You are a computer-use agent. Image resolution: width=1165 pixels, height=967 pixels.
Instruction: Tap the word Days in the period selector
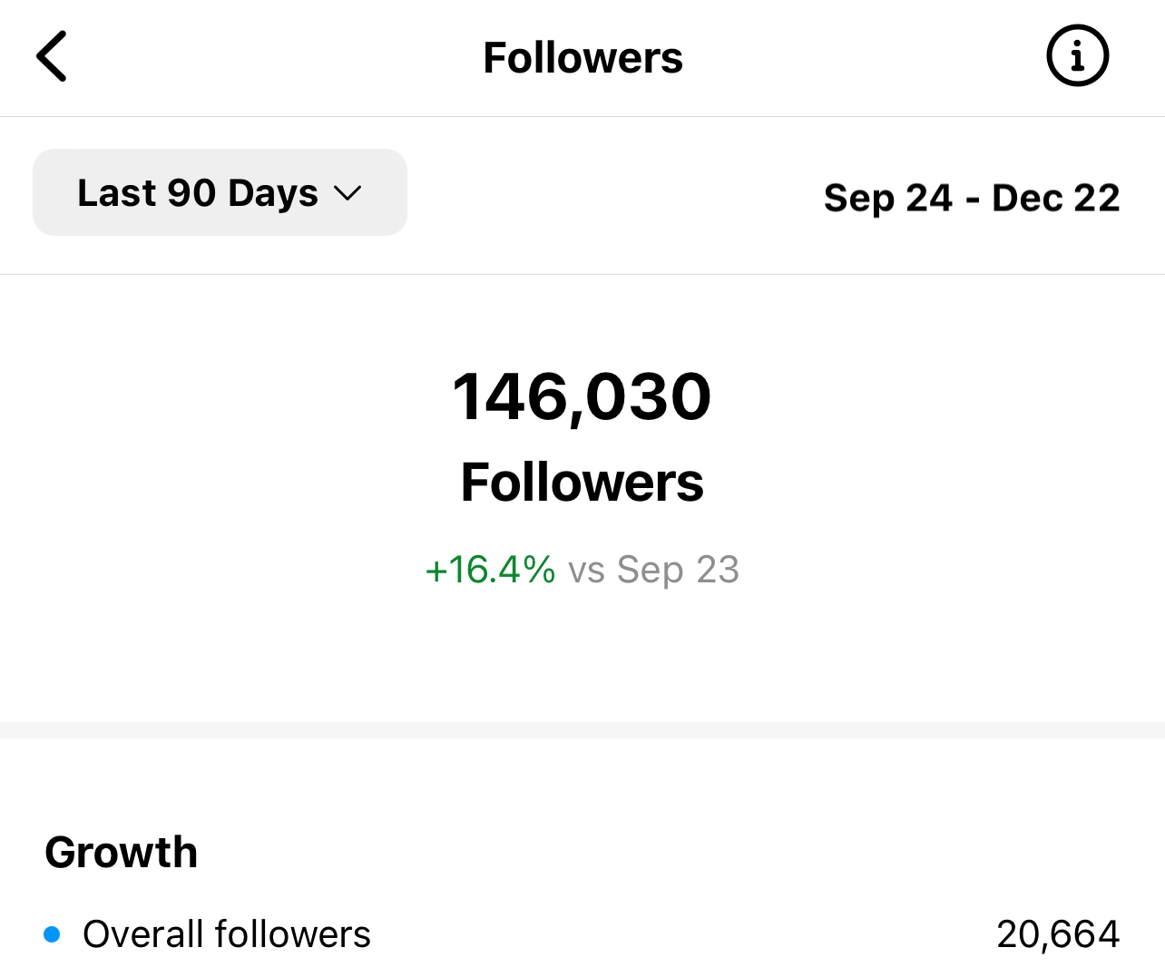coord(272,193)
